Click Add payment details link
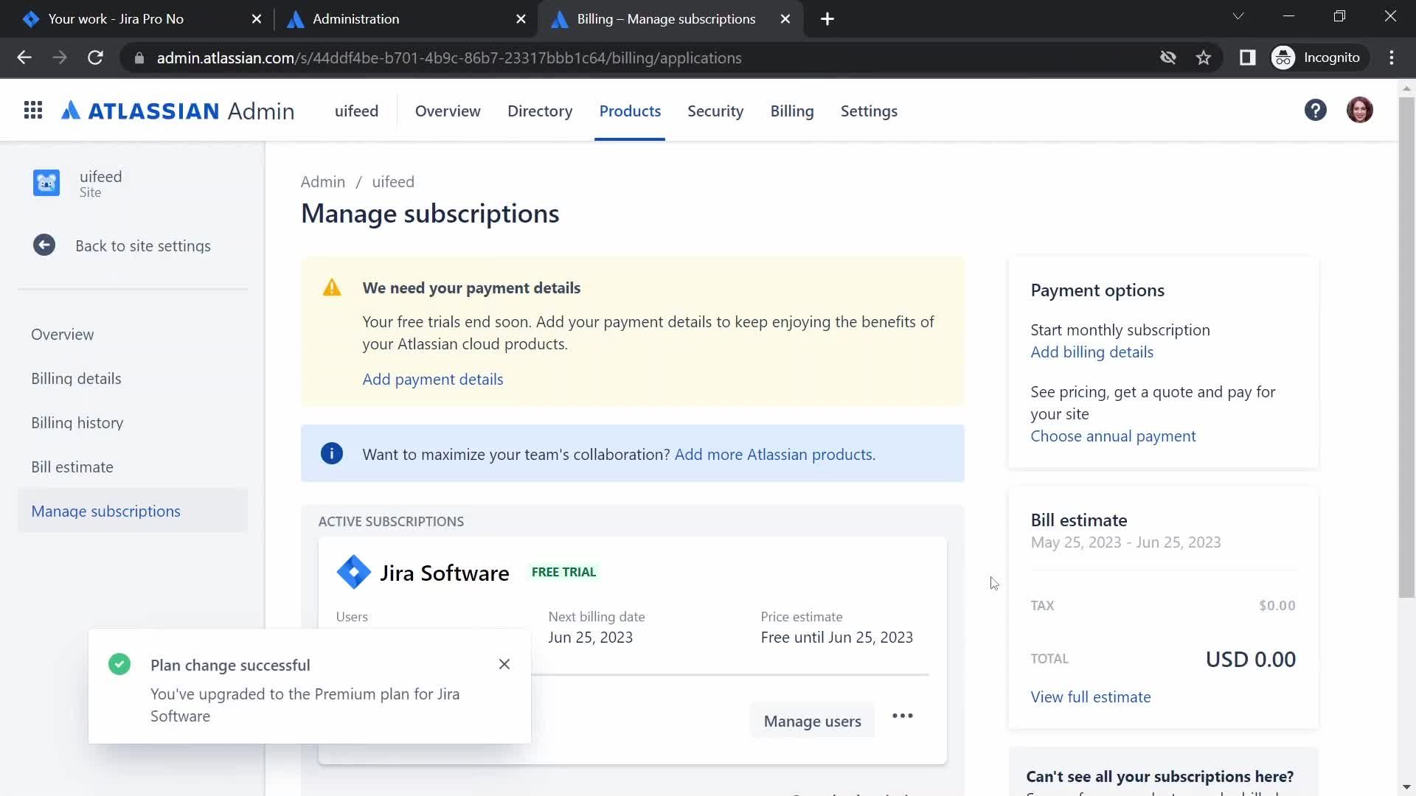 [x=431, y=378]
